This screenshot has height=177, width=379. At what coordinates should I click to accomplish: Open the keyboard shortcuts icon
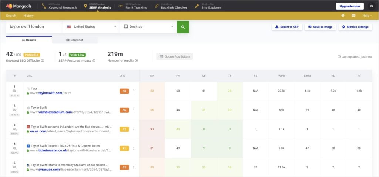click(353, 16)
